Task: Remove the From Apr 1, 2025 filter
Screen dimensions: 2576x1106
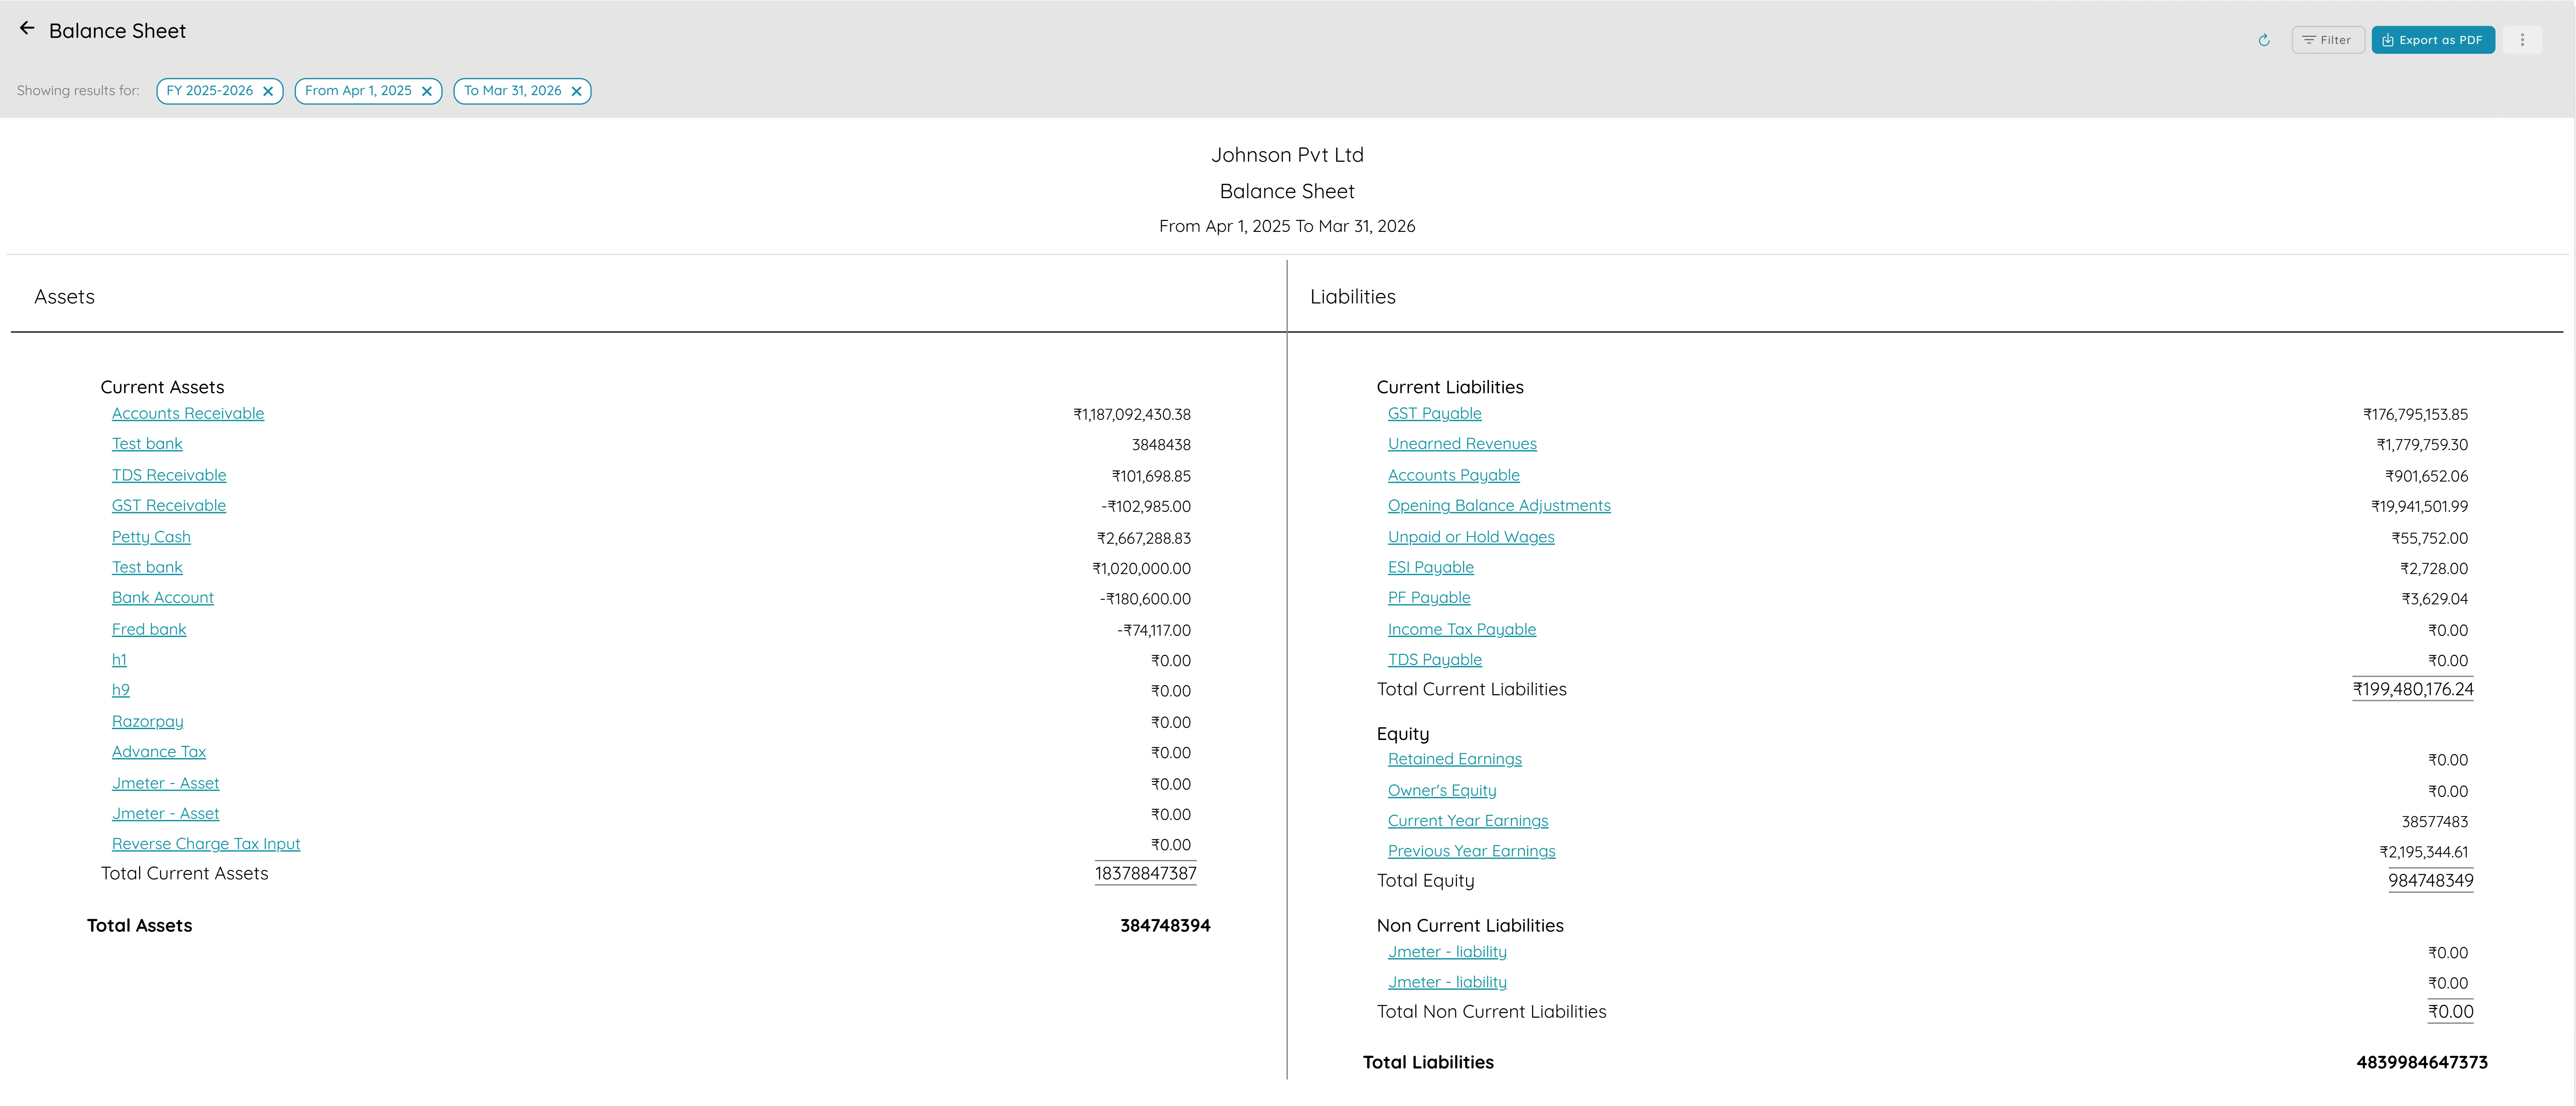Action: 427,91
